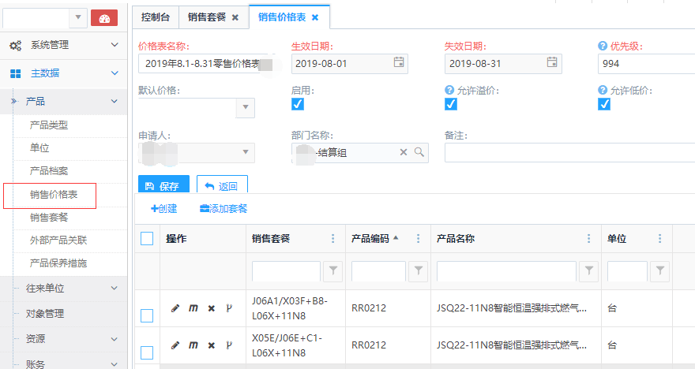Open the 默认价格 dropdown
Screen dimensions: 695x369
[x=245, y=107]
